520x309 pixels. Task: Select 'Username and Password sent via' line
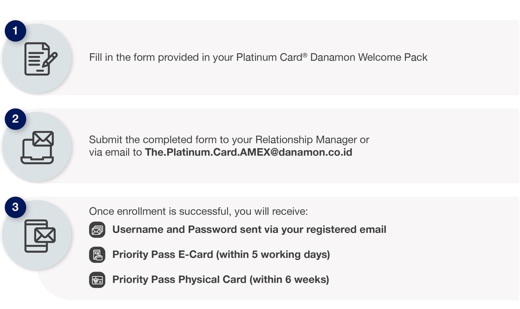[x=249, y=230]
